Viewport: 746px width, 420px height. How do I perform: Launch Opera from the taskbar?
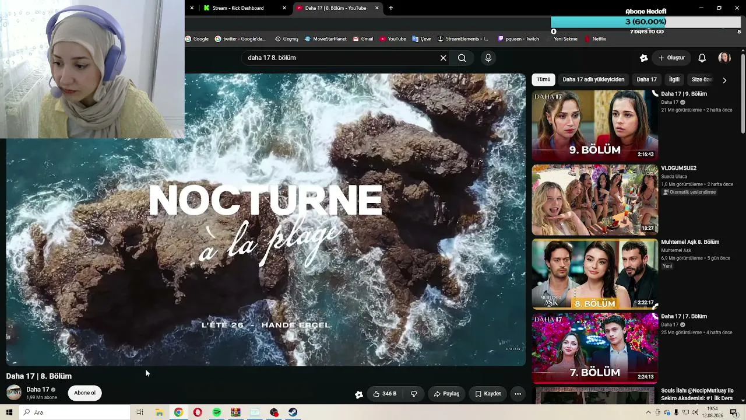pos(198,412)
